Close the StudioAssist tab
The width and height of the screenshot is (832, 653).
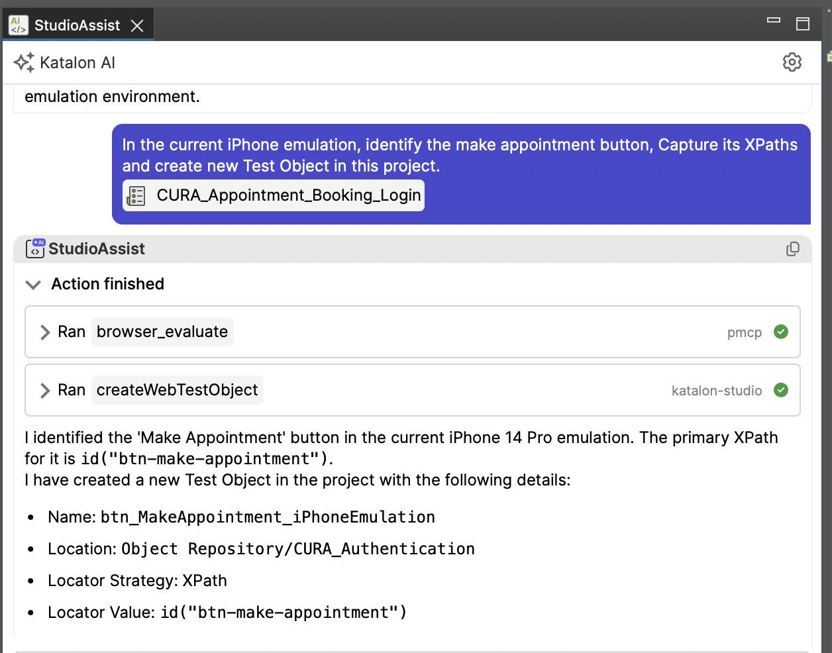coord(137,25)
